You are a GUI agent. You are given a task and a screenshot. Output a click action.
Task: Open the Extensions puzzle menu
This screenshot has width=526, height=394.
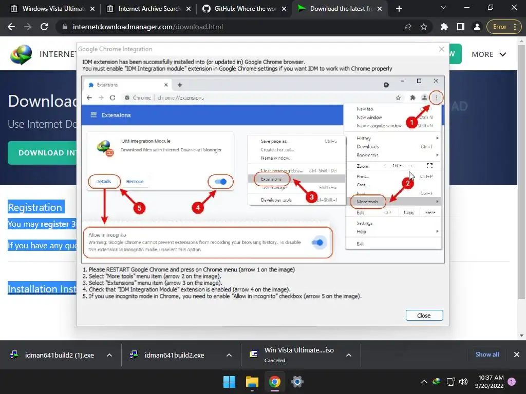point(444,27)
